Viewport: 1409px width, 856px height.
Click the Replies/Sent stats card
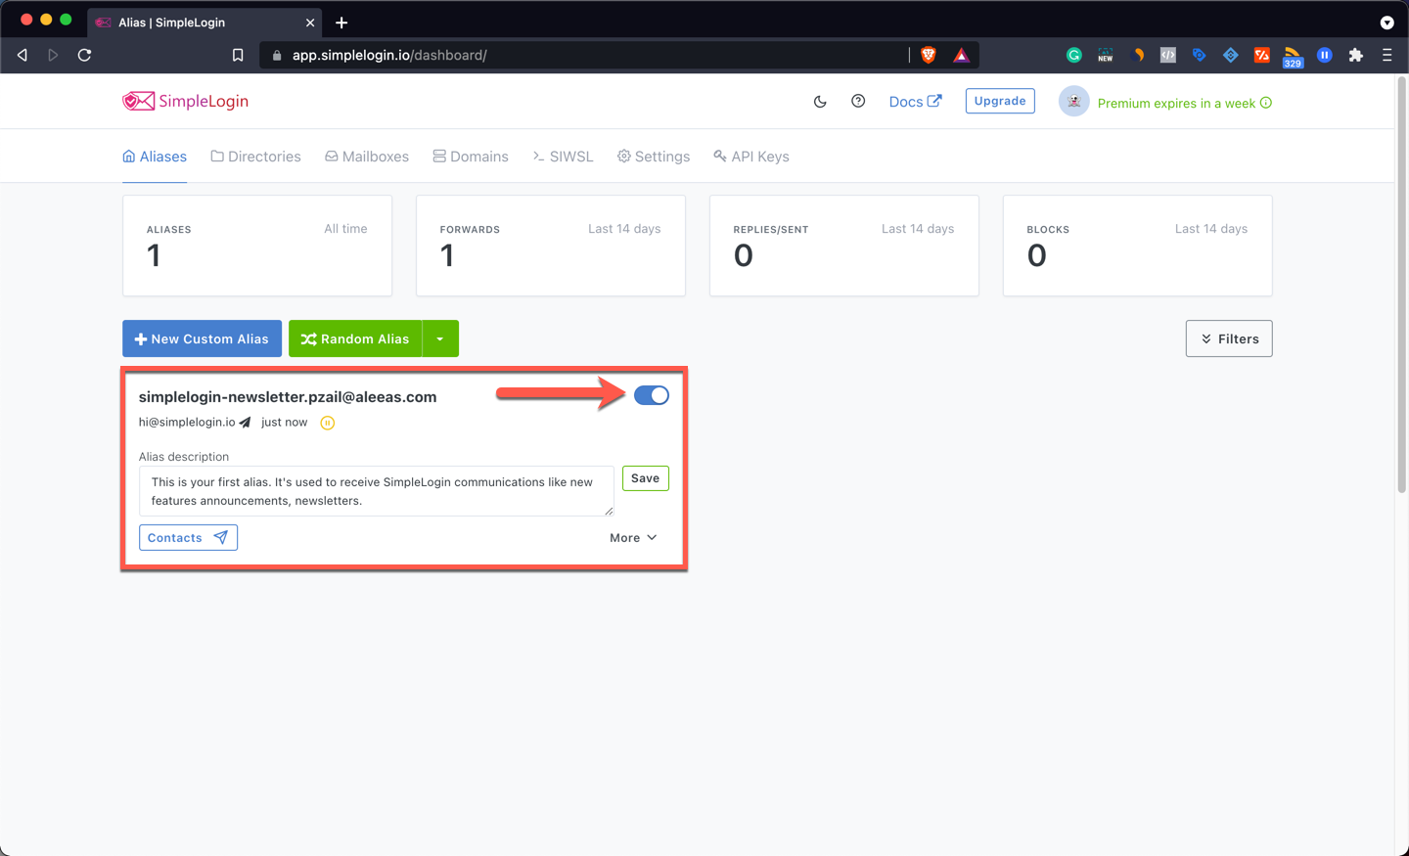[844, 246]
